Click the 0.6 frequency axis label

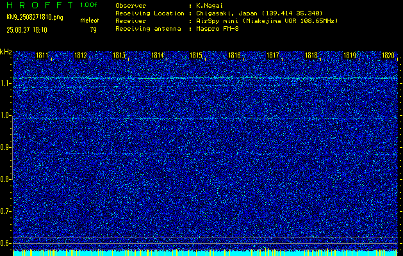pyautogui.click(x=5, y=243)
